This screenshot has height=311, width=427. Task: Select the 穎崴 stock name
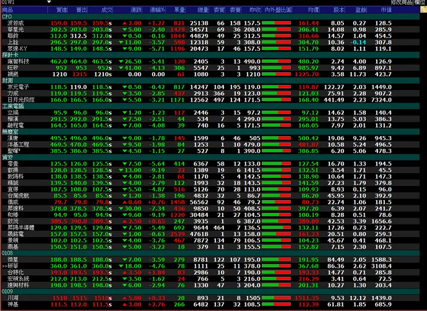(x=13, y=74)
